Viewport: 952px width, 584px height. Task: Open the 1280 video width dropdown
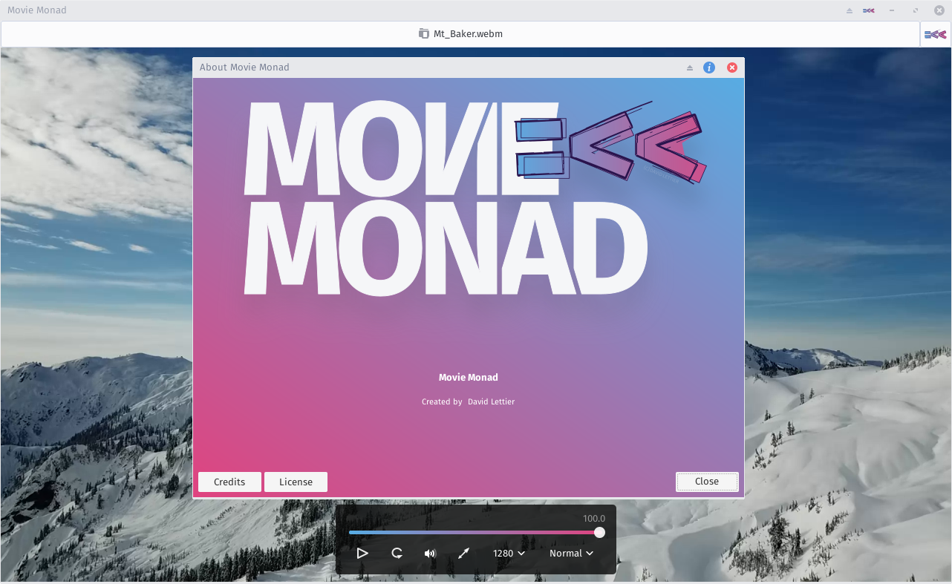tap(509, 553)
